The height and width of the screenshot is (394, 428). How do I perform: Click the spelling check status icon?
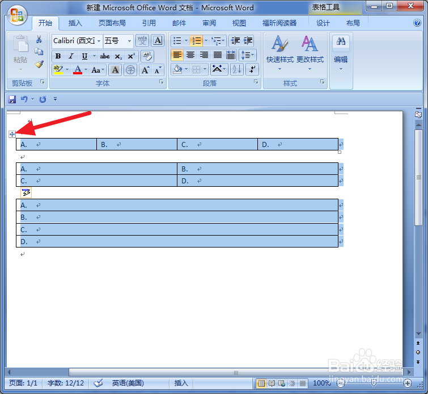(x=98, y=383)
